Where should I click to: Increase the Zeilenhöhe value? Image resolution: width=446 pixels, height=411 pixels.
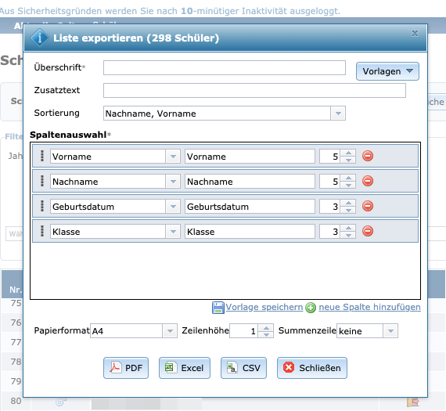coord(266,327)
